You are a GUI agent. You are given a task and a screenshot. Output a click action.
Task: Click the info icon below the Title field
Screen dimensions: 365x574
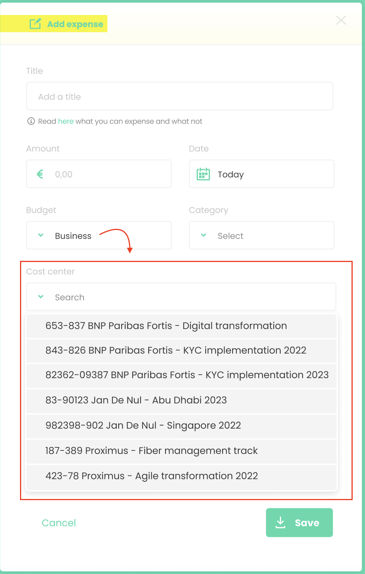(31, 121)
